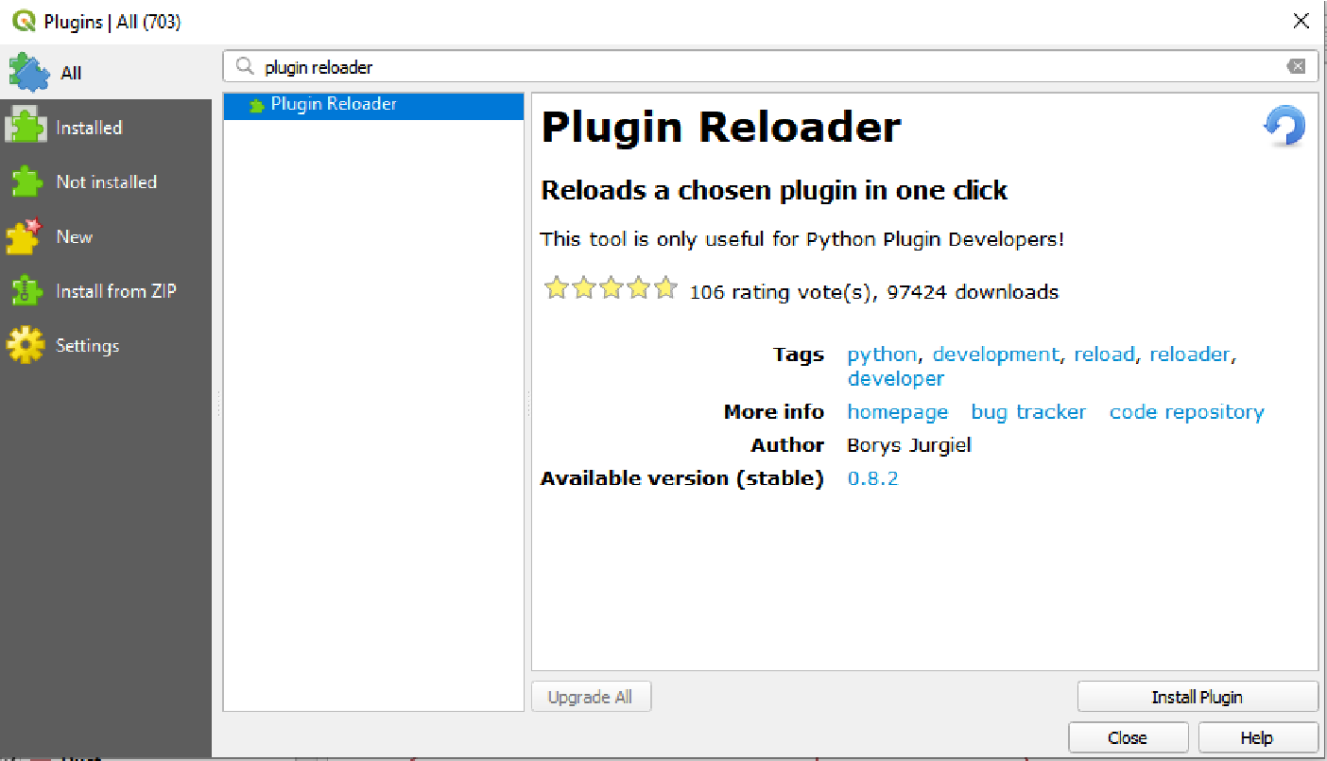Open the developer tag link

(x=895, y=378)
